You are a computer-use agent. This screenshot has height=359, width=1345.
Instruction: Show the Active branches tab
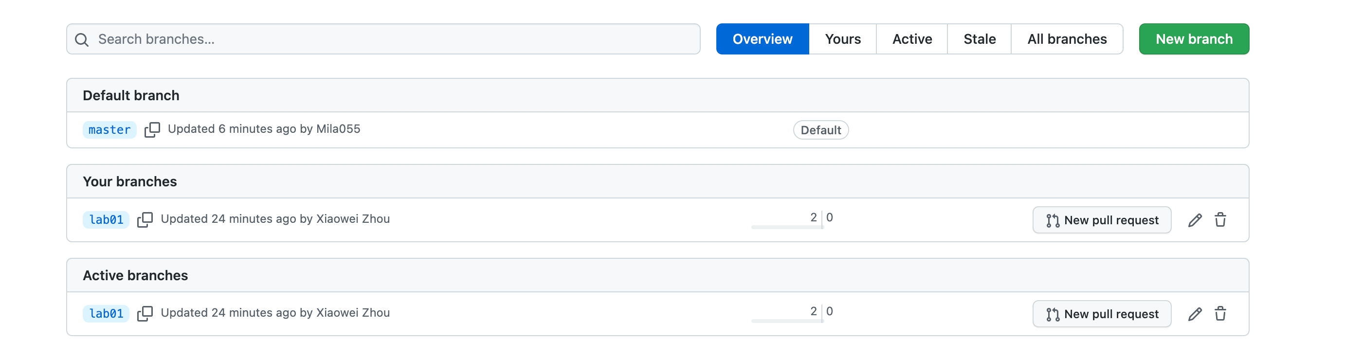[x=911, y=39]
